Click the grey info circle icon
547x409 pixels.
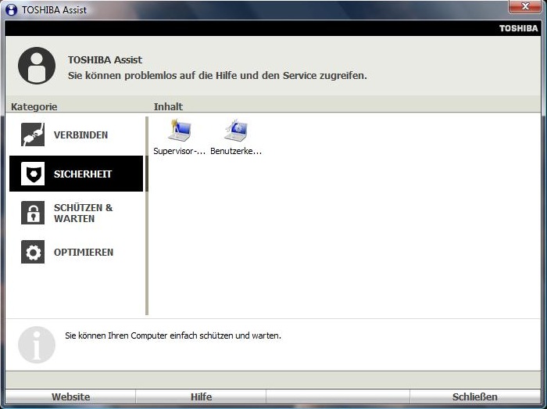37,345
